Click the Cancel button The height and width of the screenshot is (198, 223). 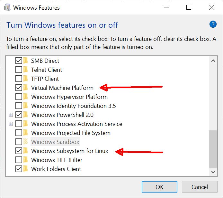[200, 187]
